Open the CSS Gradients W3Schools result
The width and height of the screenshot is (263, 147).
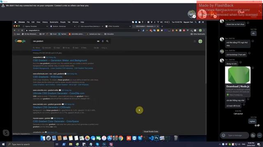tap(48, 77)
